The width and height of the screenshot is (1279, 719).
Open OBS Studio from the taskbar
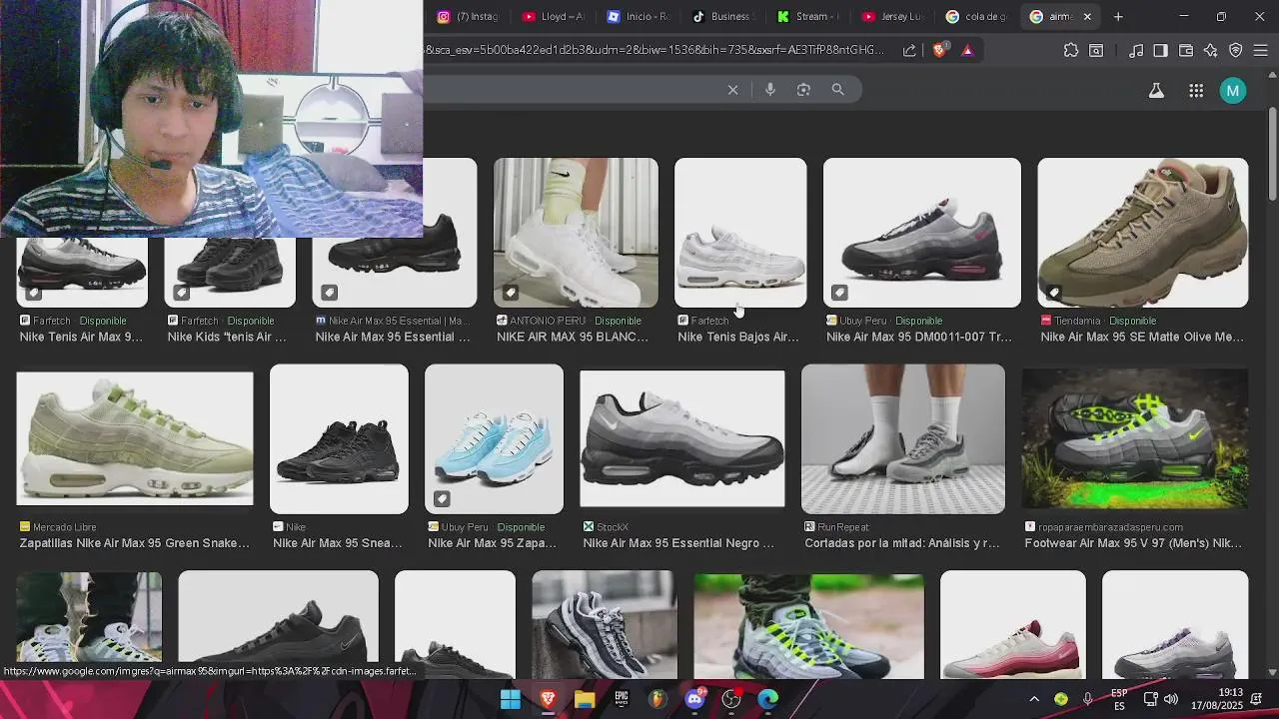click(731, 699)
